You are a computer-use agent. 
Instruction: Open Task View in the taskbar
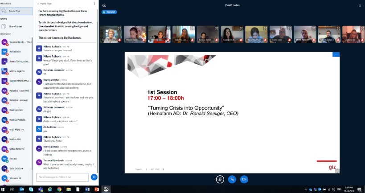click(12, 189)
